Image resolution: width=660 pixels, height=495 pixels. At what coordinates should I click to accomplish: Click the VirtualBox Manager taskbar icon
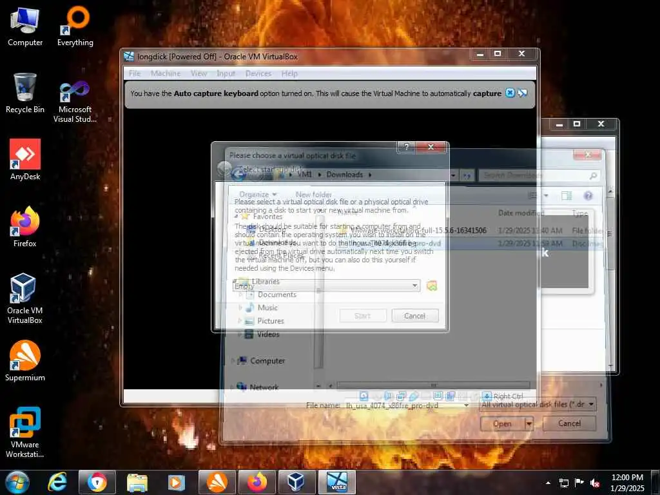(x=296, y=482)
